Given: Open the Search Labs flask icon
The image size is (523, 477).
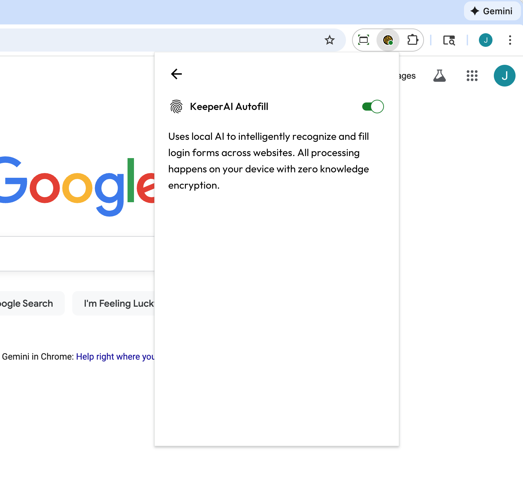Looking at the screenshot, I should tap(439, 76).
